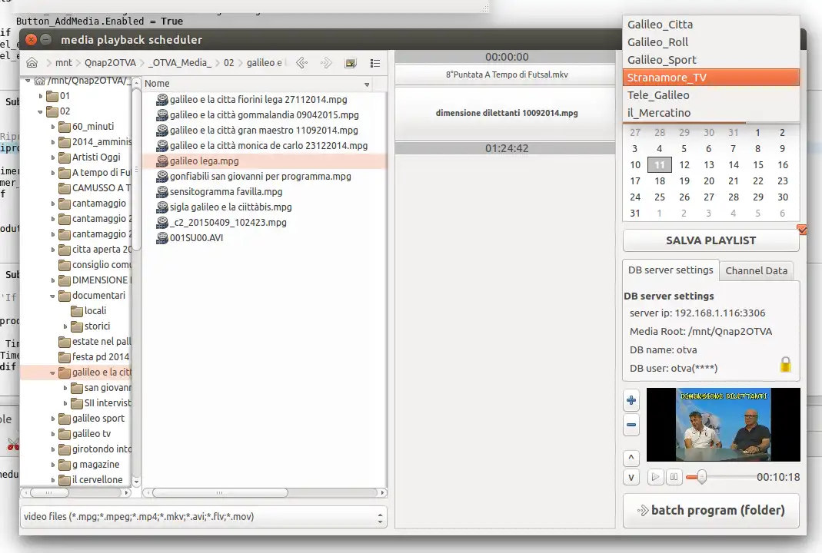This screenshot has height=553, width=822.
Task: Expand the 60_minuti folder
Action: [x=52, y=127]
